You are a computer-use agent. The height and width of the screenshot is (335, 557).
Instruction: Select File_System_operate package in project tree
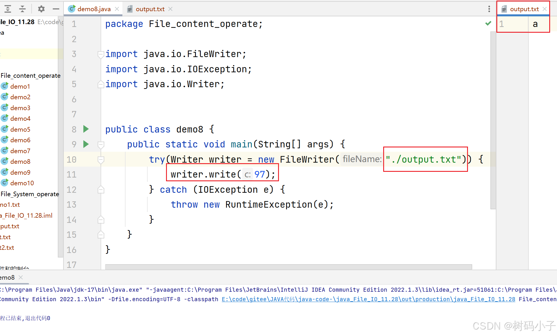30,194
